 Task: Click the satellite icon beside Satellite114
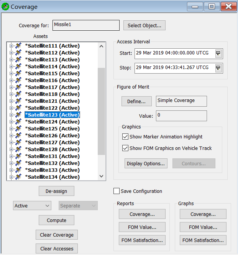[18, 66]
